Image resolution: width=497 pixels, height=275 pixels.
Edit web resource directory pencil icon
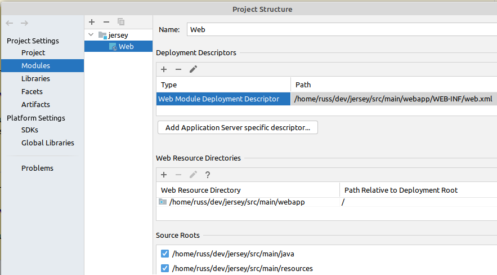[x=194, y=175]
